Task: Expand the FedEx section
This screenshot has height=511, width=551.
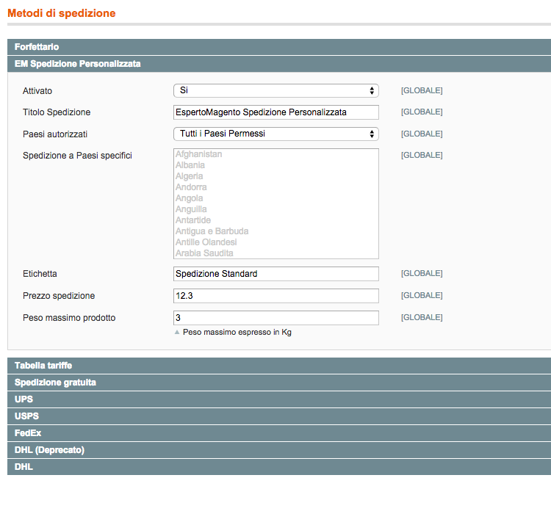Action: [x=279, y=433]
